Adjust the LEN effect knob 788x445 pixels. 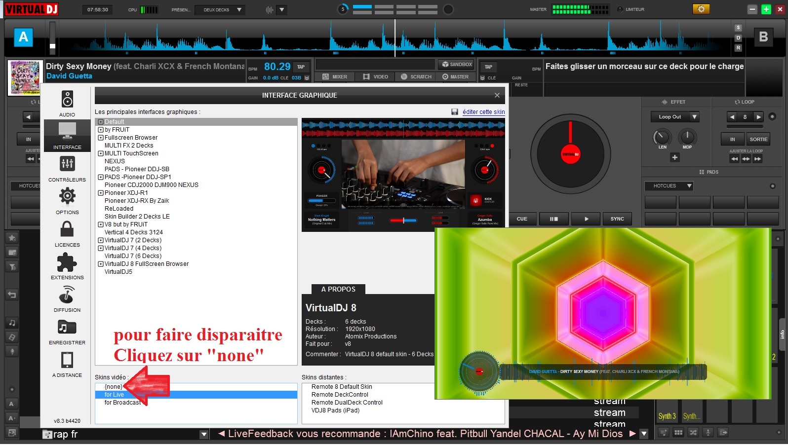click(x=662, y=137)
